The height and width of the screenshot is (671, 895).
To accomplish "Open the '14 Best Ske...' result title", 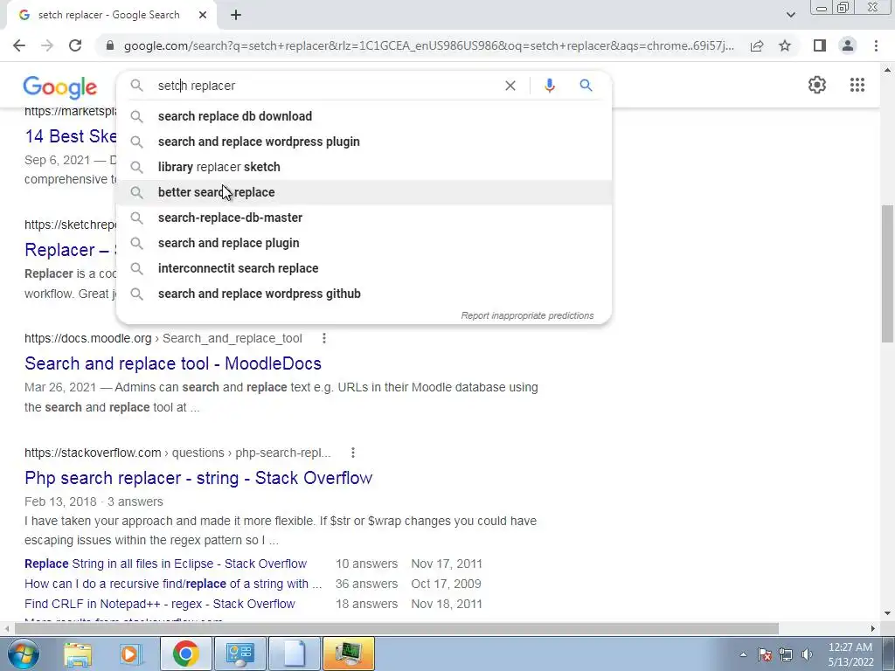I will [x=70, y=136].
